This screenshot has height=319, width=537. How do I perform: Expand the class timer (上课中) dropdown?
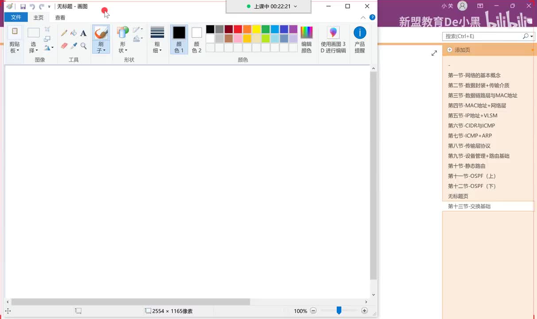pyautogui.click(x=296, y=7)
